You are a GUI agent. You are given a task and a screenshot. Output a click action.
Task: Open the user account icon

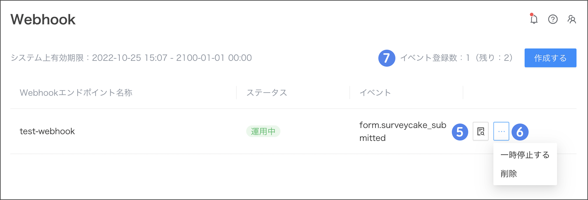coord(572,20)
